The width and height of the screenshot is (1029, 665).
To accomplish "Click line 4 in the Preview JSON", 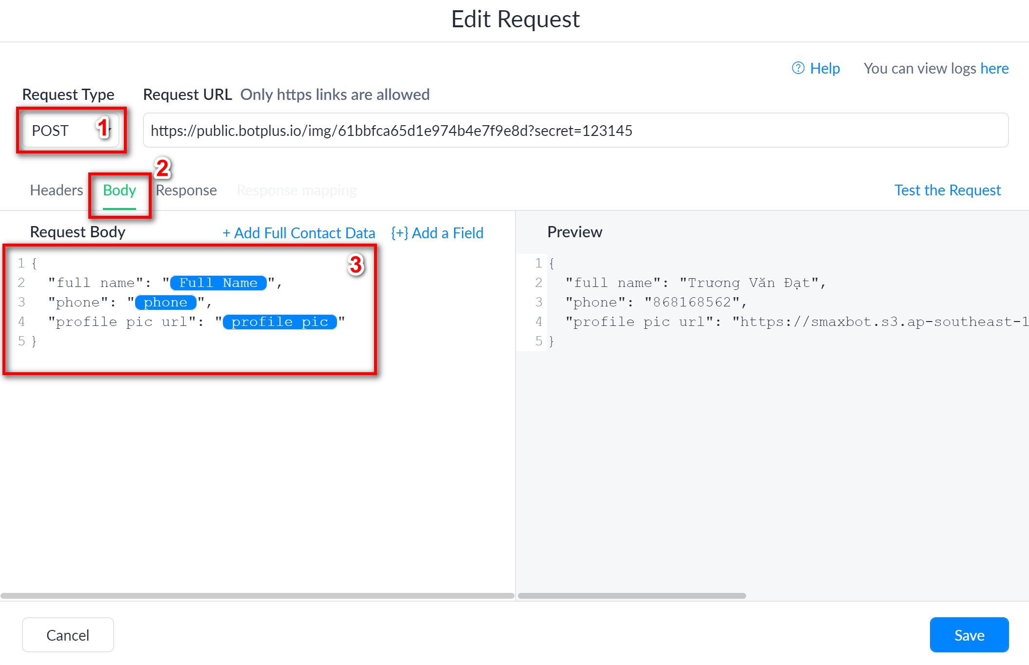I will [780, 322].
